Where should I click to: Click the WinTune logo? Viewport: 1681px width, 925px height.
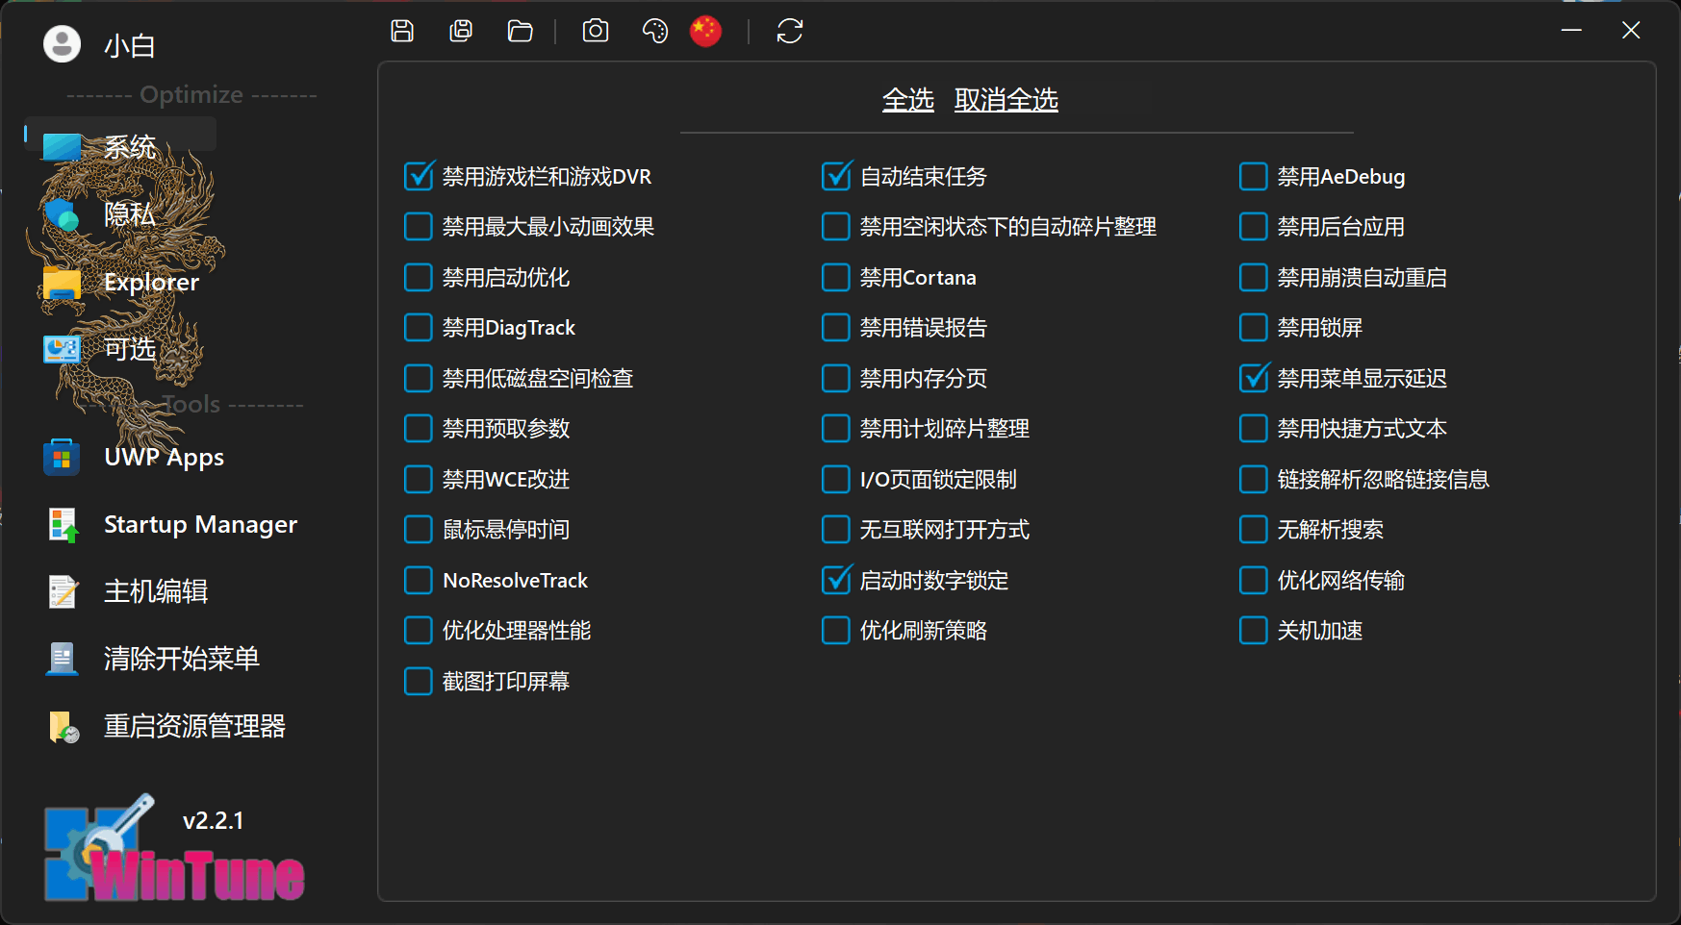tap(174, 850)
